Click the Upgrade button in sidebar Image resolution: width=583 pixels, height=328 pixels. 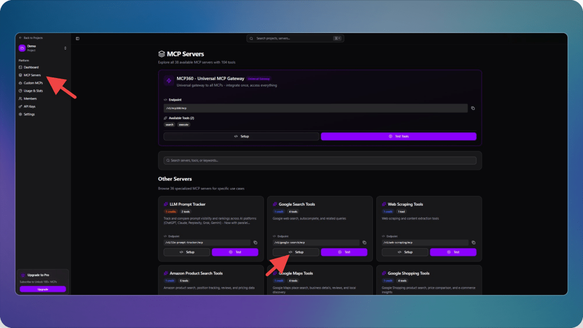click(x=43, y=289)
